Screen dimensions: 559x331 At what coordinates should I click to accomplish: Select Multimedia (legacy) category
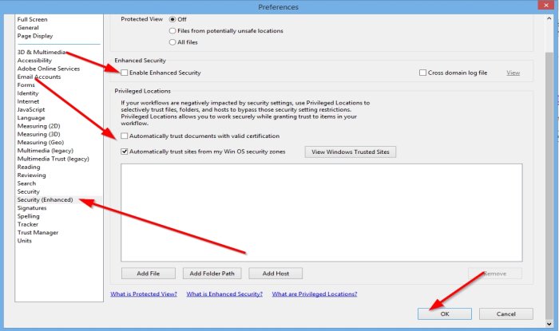[x=46, y=151]
